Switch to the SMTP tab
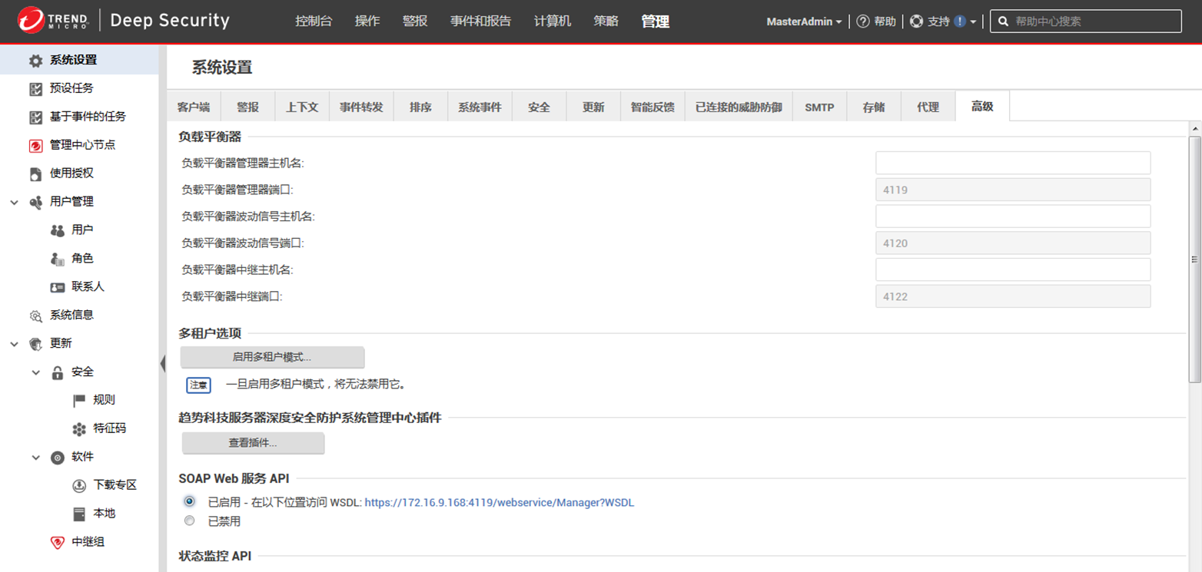Screen dimensions: 1202x572 coord(819,107)
